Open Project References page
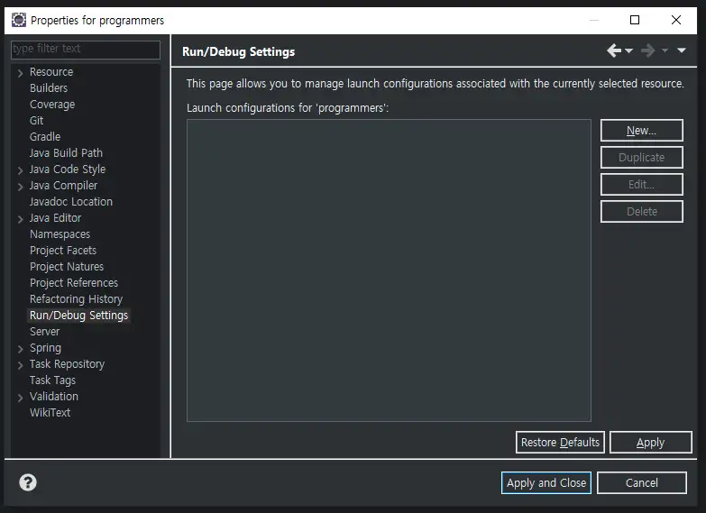This screenshot has height=513, width=706. (x=74, y=282)
